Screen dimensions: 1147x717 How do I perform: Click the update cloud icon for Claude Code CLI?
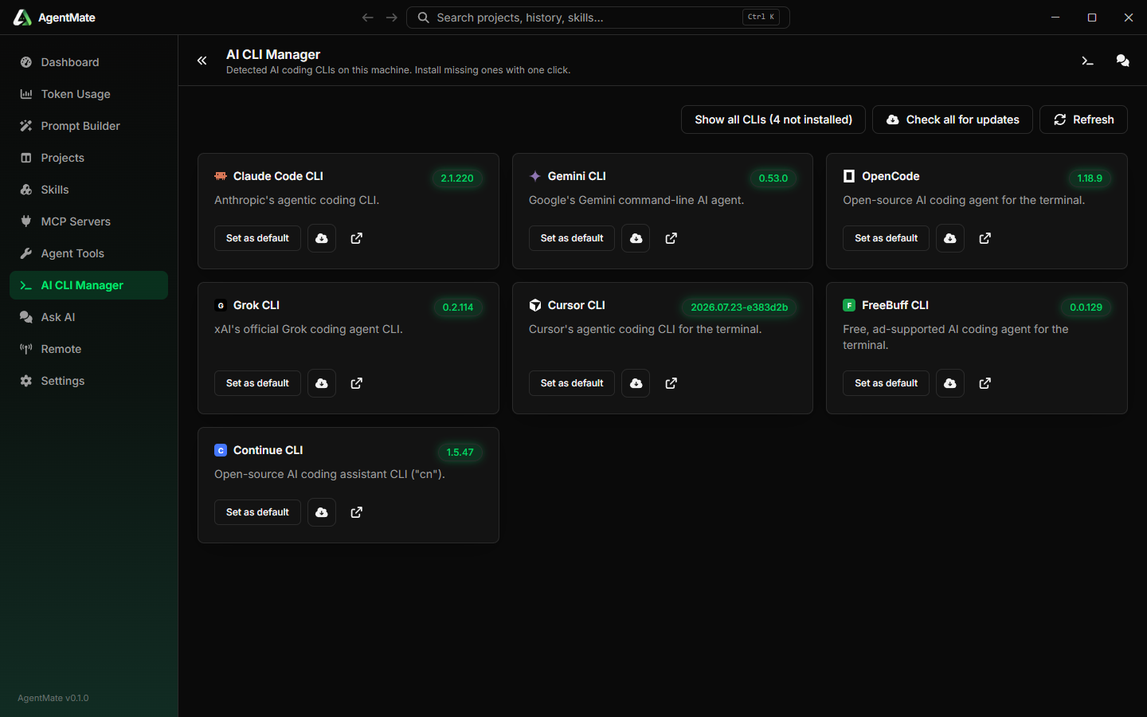(322, 238)
